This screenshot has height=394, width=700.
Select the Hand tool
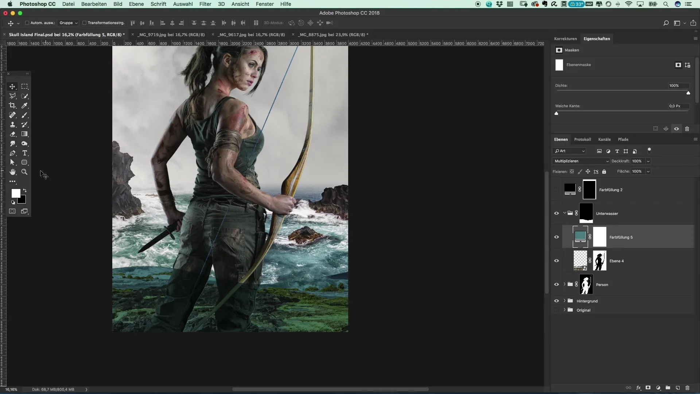coord(12,172)
